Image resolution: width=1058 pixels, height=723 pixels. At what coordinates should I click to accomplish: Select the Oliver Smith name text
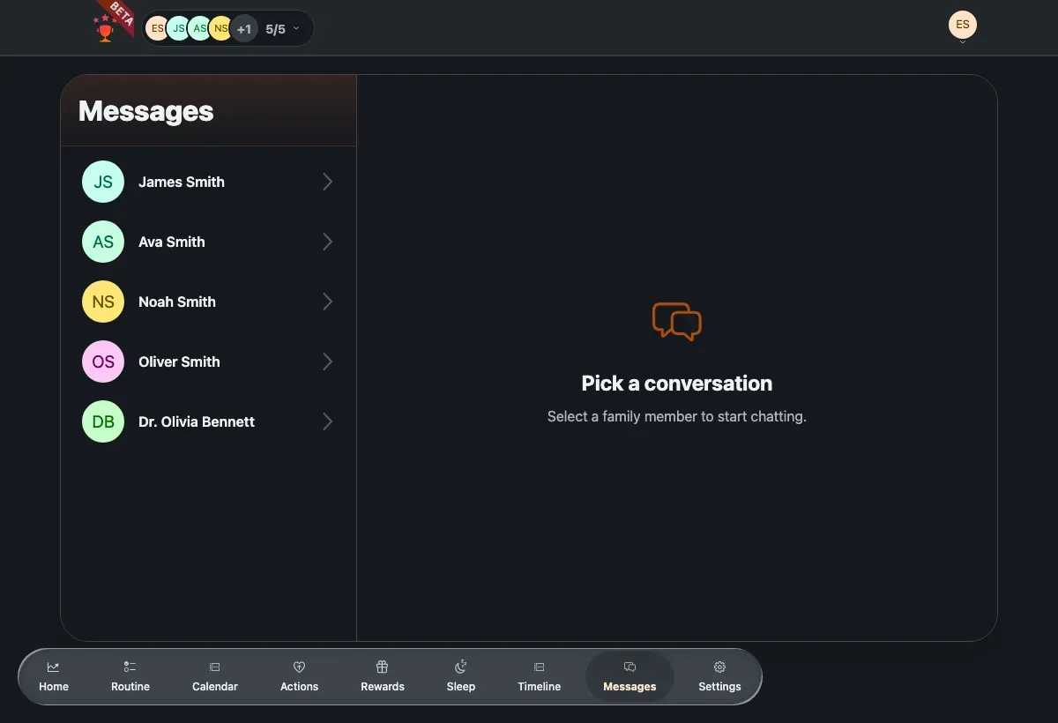click(x=179, y=361)
